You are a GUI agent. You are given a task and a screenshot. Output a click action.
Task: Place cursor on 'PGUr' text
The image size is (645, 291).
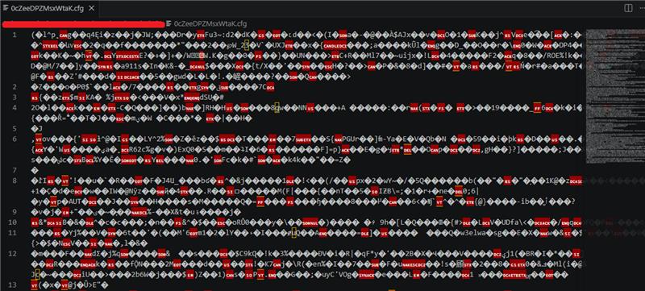pos(351,139)
